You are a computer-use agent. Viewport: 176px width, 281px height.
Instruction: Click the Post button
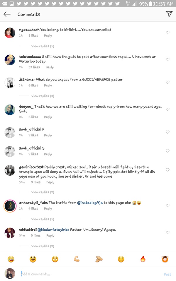click(167, 274)
